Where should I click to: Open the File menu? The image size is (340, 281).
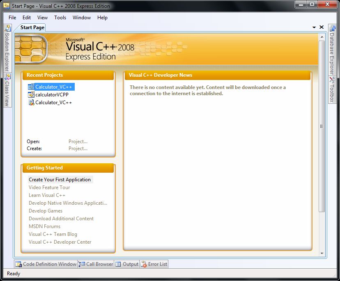(x=12, y=18)
